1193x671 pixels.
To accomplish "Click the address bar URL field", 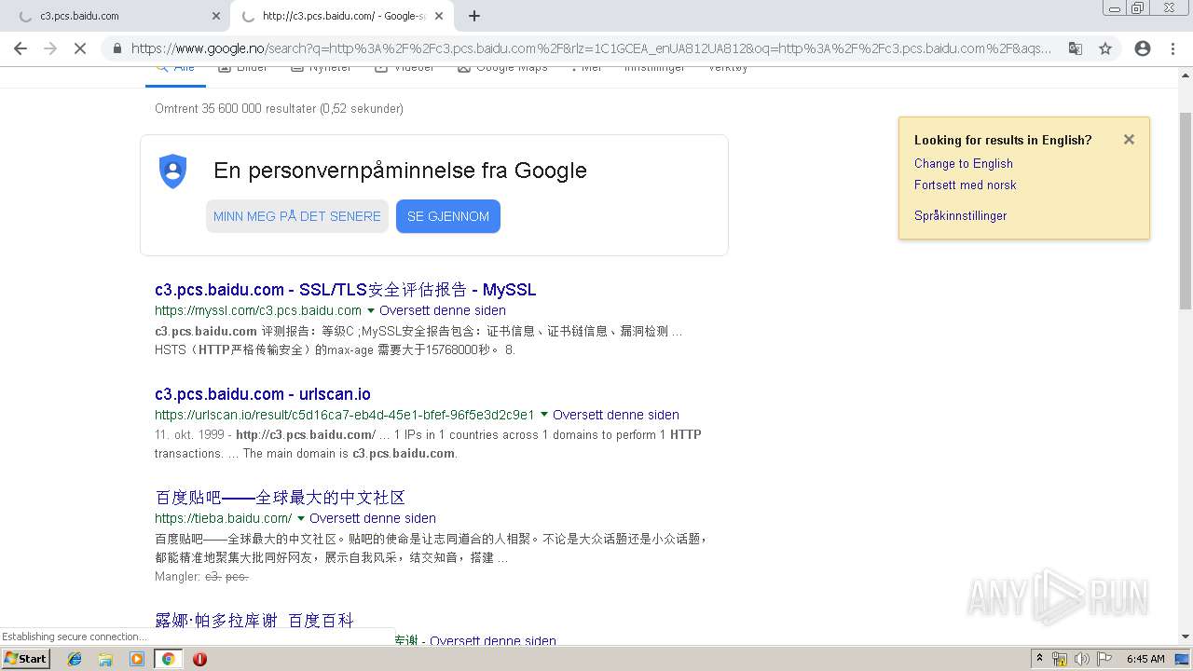I will 591,48.
